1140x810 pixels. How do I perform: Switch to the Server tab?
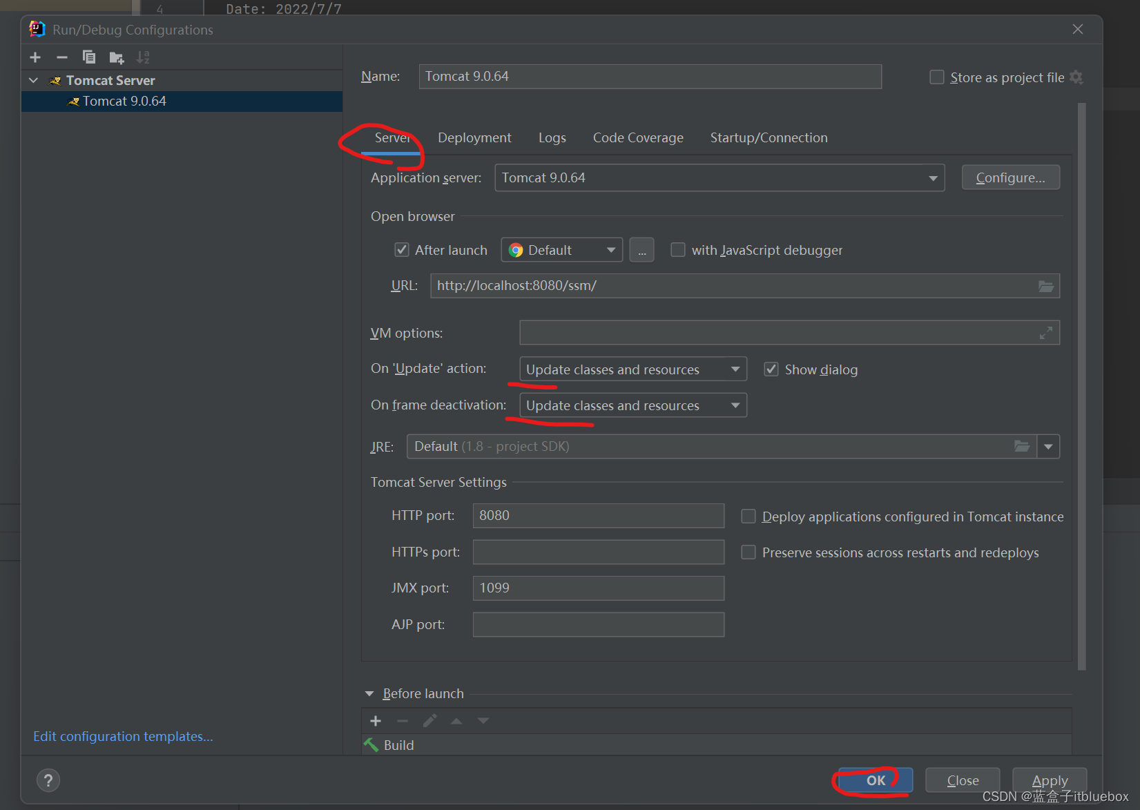392,137
